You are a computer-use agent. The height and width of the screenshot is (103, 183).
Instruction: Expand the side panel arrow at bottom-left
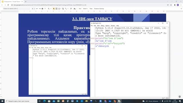click(x=1, y=97)
